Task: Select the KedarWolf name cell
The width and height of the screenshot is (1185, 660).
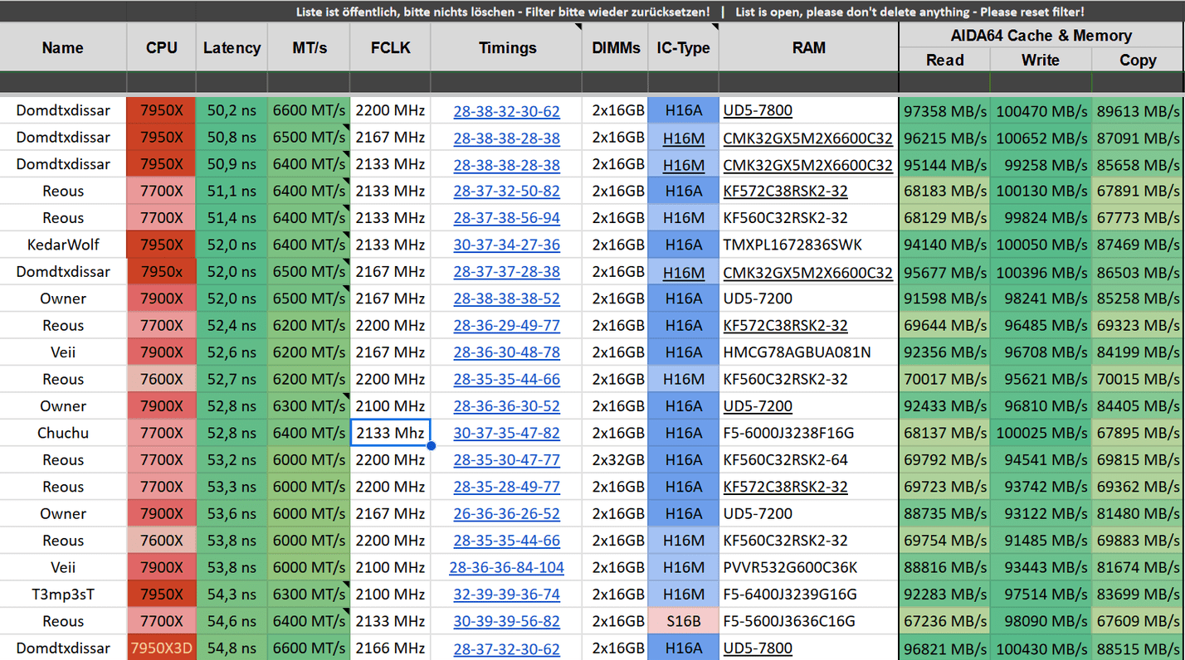Action: click(63, 245)
